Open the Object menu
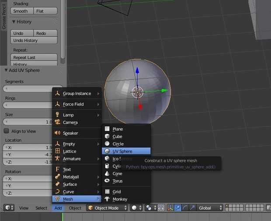 pyautogui.click(x=75, y=208)
